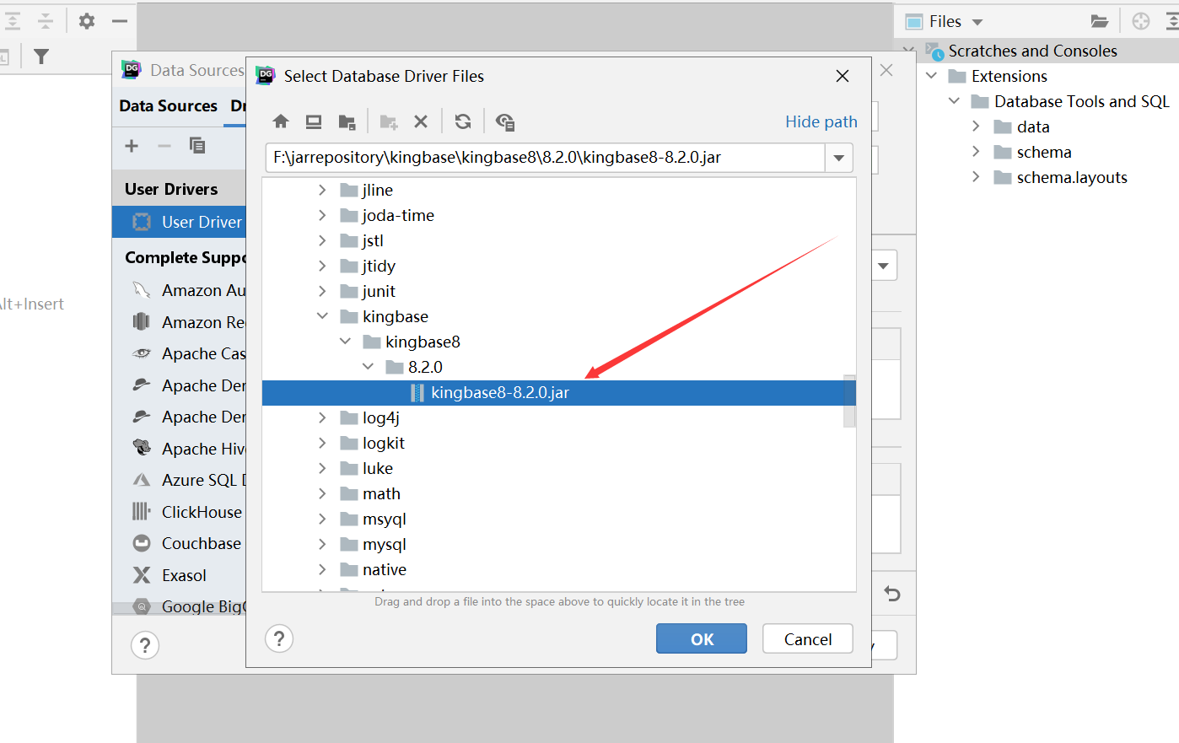Image resolution: width=1179 pixels, height=743 pixels.
Task: Click open folder icon in Files panel
Action: tap(1099, 21)
